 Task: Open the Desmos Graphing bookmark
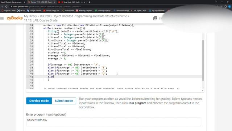pos(103,11)
